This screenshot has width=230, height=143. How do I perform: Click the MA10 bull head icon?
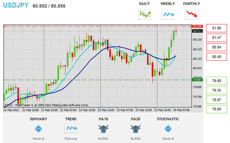(103, 129)
